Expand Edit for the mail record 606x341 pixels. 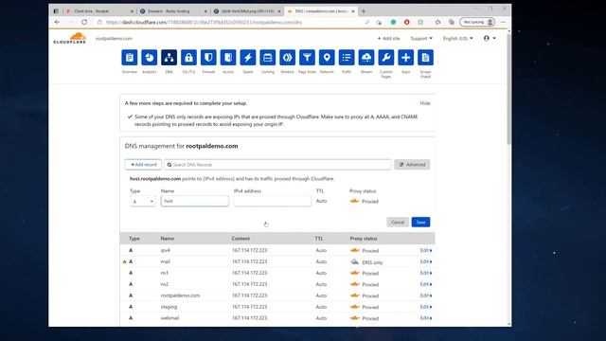(426, 261)
